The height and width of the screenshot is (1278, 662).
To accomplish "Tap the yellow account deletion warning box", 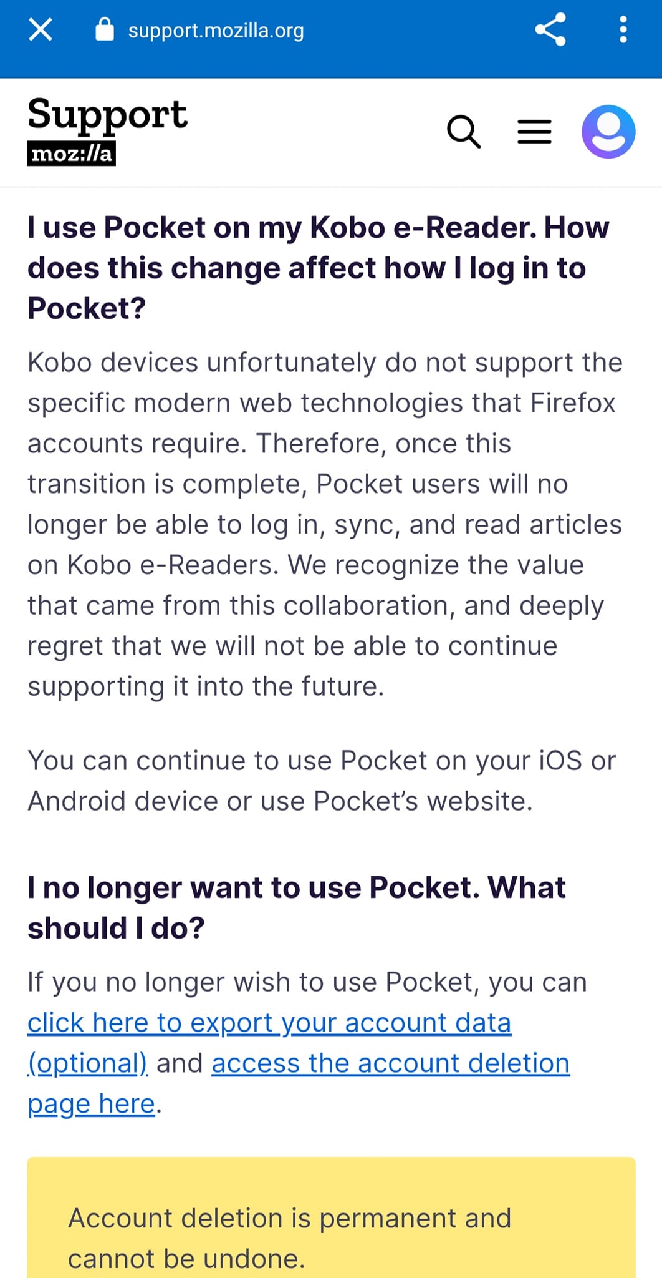I will 331,1217.
